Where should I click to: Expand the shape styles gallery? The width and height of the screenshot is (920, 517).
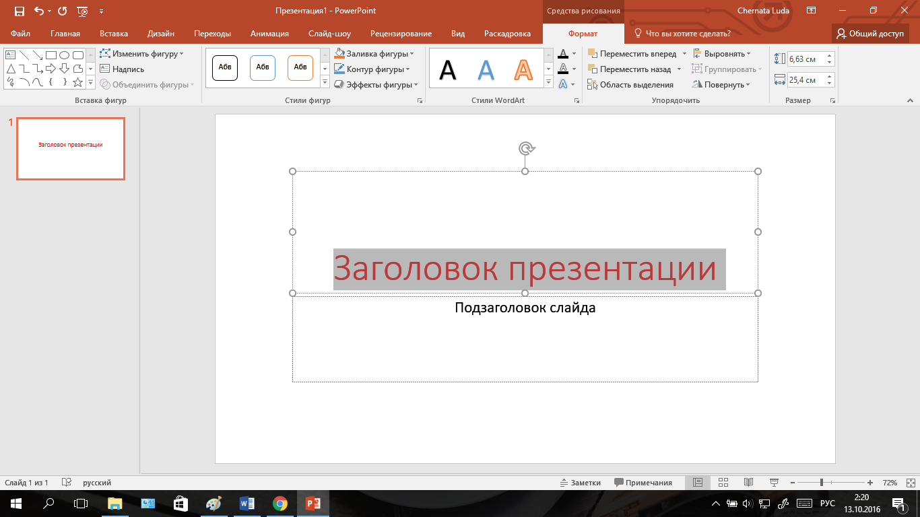[x=325, y=82]
